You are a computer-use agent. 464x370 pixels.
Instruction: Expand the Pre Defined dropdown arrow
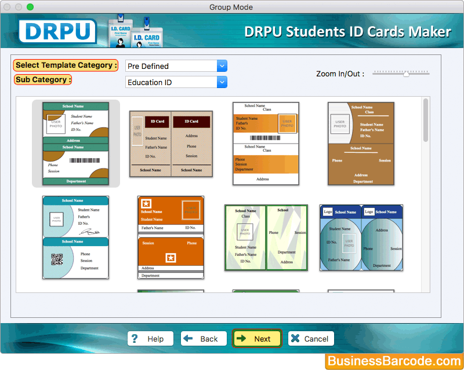(222, 66)
